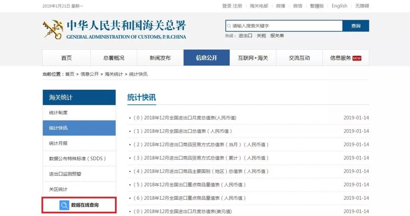Select the 信息公开 navigation tab

(207, 58)
